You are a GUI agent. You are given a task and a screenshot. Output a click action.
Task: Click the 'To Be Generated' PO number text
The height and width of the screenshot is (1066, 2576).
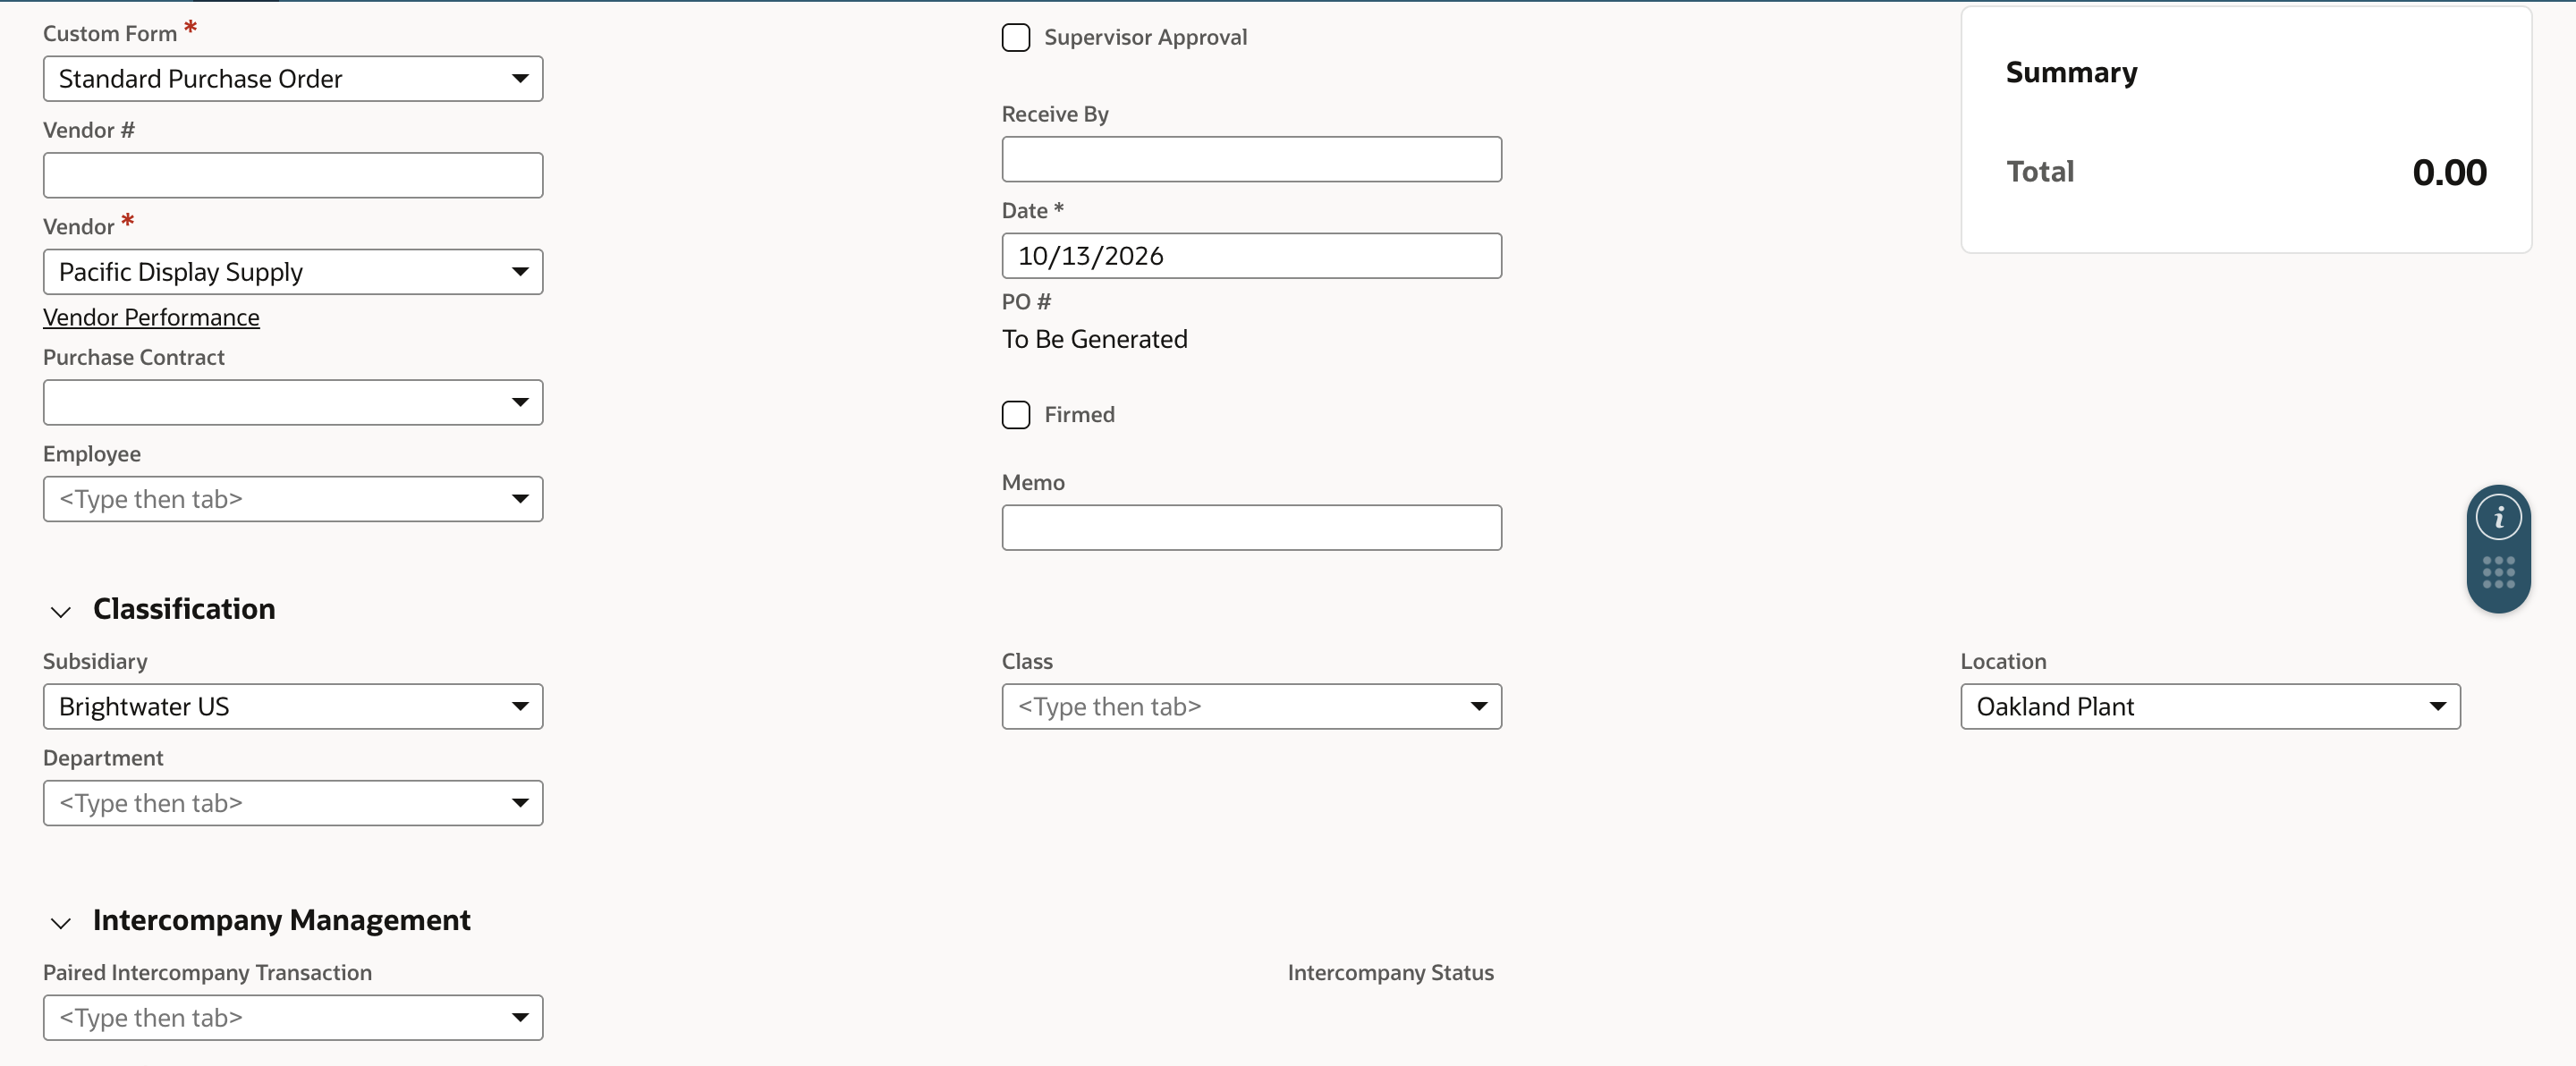(1095, 340)
